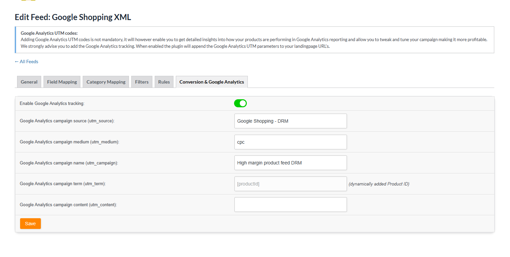The image size is (510, 257).
Task: Click the greyed-out [productId] utm_term field
Action: [x=290, y=184]
